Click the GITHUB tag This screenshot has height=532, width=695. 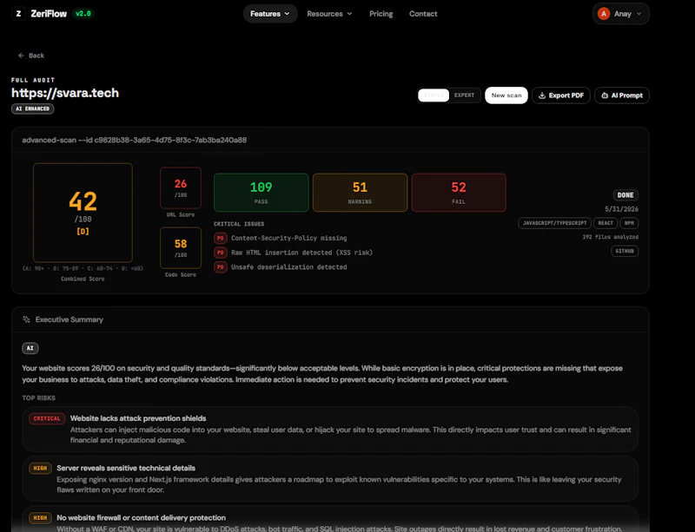pyautogui.click(x=625, y=251)
